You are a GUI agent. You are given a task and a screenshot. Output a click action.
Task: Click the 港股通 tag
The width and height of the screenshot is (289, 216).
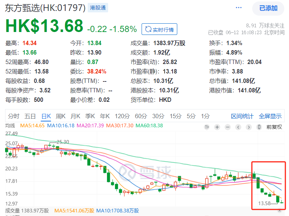point(98,8)
